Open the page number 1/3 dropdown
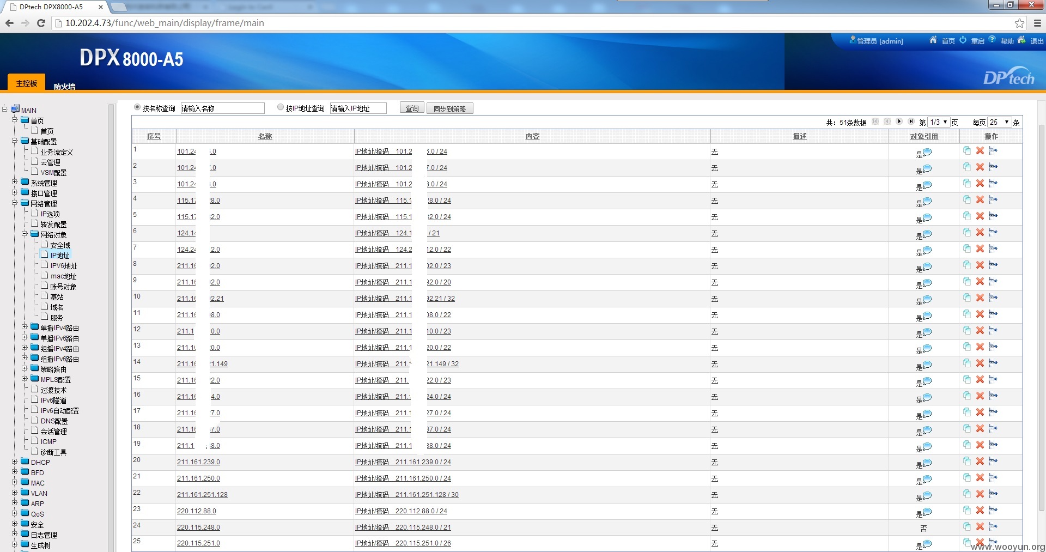 (938, 122)
